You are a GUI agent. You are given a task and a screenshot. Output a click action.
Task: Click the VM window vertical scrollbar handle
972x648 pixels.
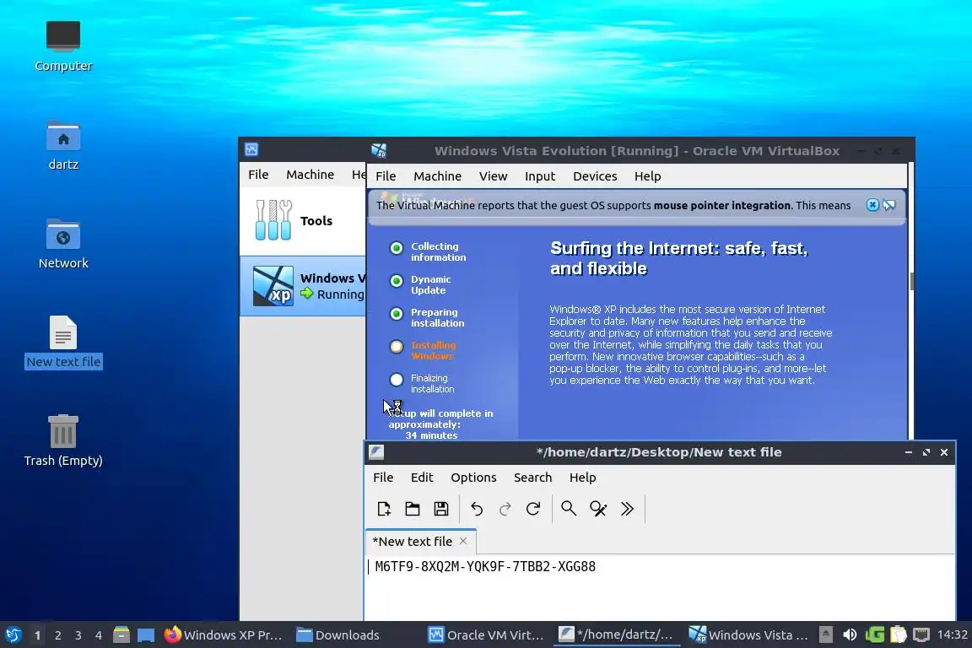[912, 281]
